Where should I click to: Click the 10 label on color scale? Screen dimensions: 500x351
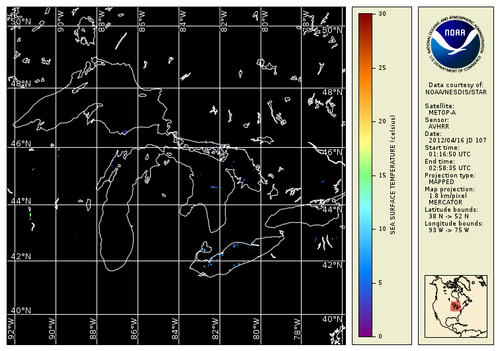(382, 229)
